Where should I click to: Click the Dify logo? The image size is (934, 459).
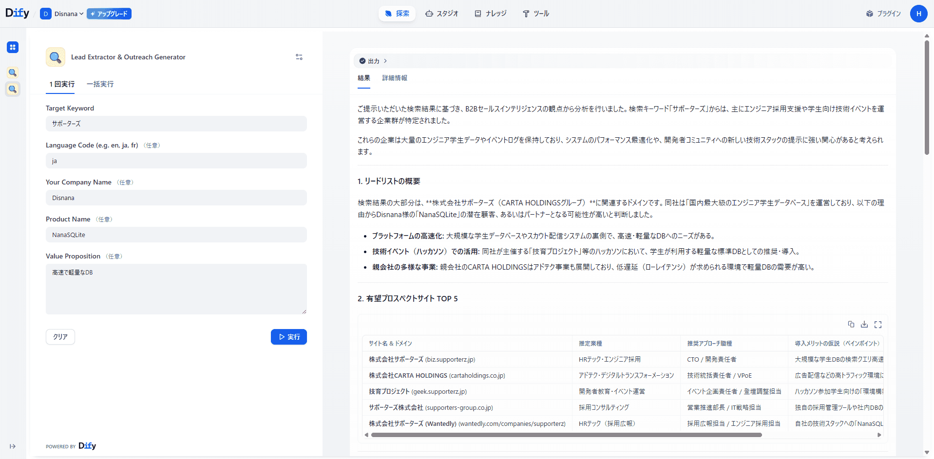[x=17, y=14]
